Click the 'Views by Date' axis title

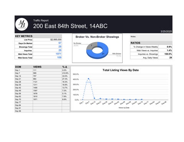coord(124,108)
